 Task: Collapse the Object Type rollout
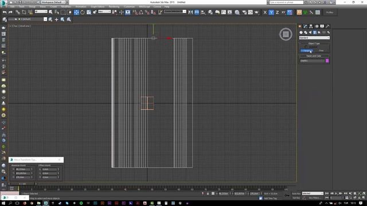pyautogui.click(x=314, y=43)
